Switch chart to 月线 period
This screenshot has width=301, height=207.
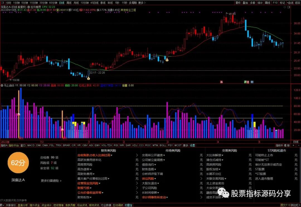76,3
